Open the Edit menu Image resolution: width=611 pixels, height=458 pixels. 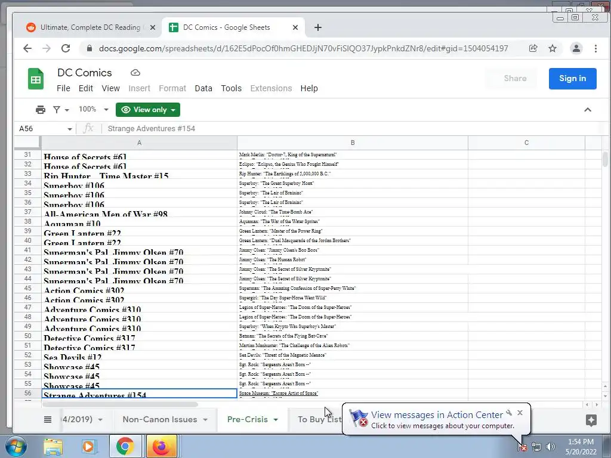[86, 88]
